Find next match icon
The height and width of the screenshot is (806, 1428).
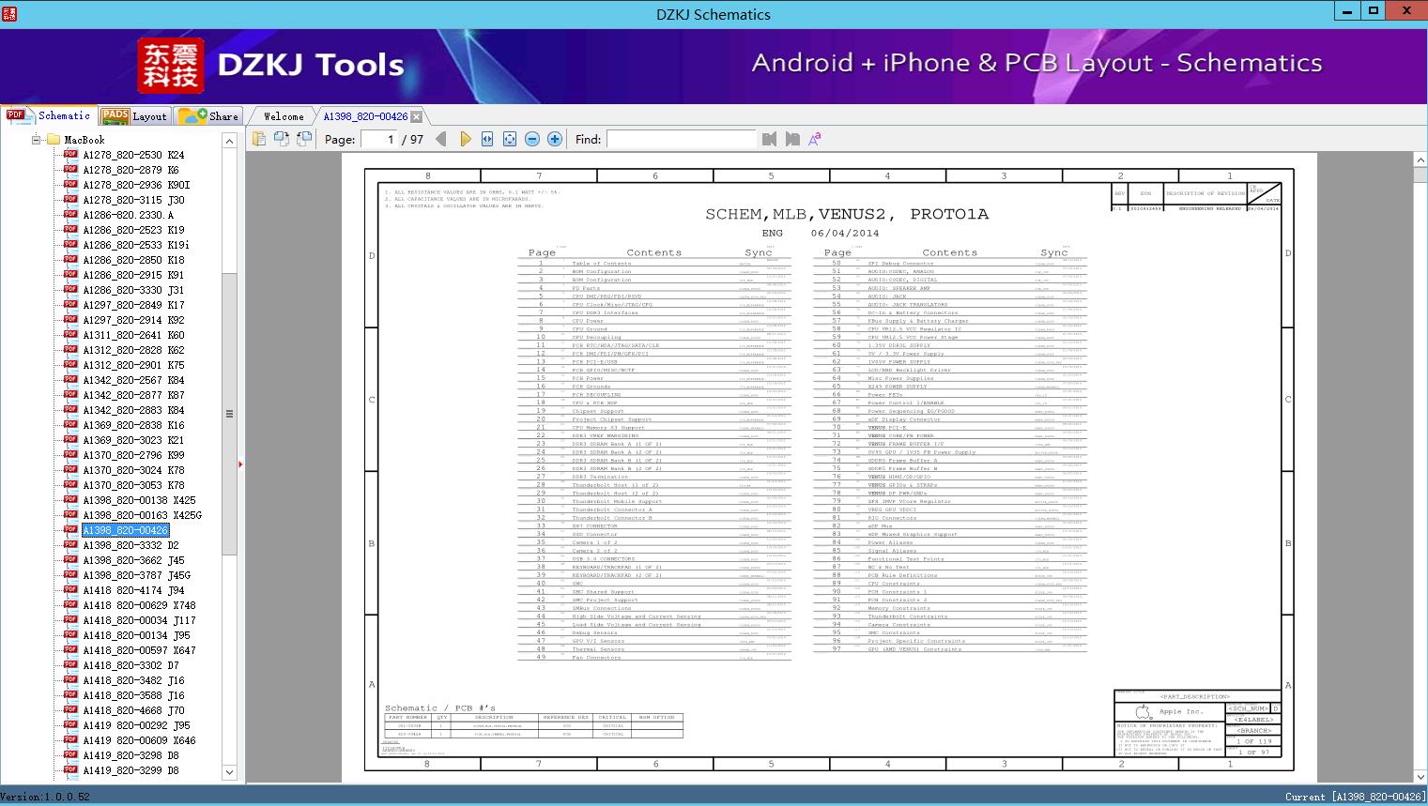click(792, 139)
